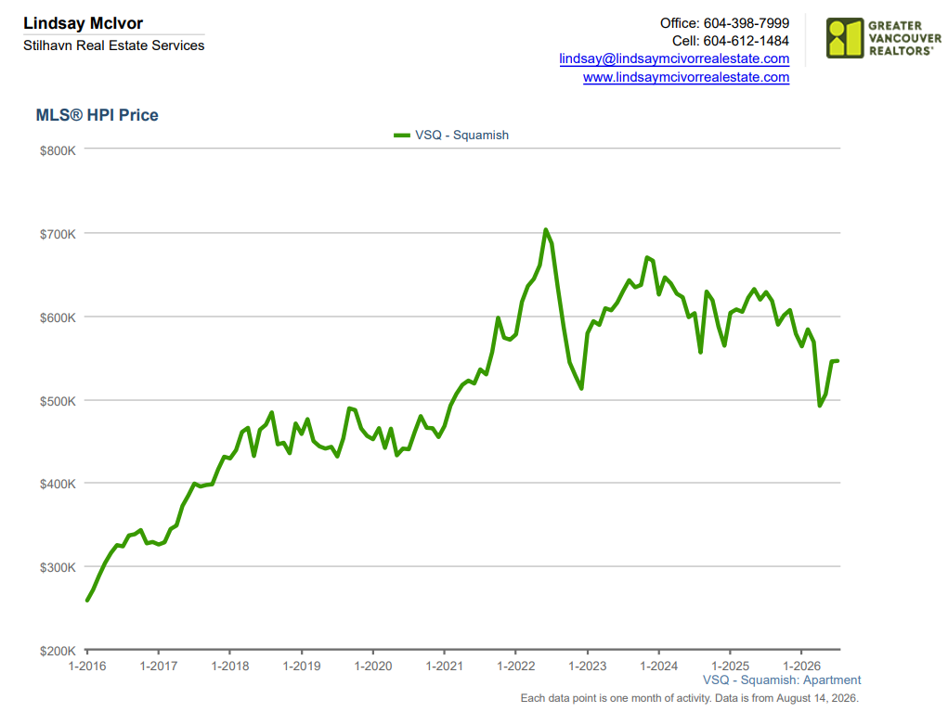Click the data date footnote text
The image size is (948, 712).
coord(689,698)
